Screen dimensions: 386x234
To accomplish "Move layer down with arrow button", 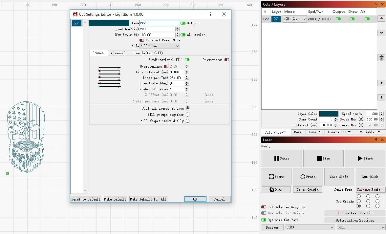I will (381, 33).
